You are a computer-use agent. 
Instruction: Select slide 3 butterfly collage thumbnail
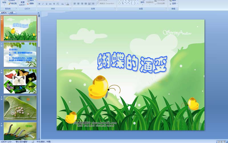(20, 81)
